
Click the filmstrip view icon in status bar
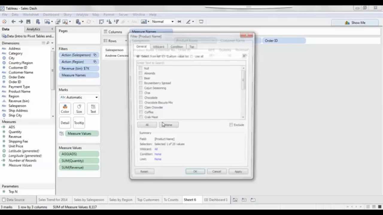[368, 207]
